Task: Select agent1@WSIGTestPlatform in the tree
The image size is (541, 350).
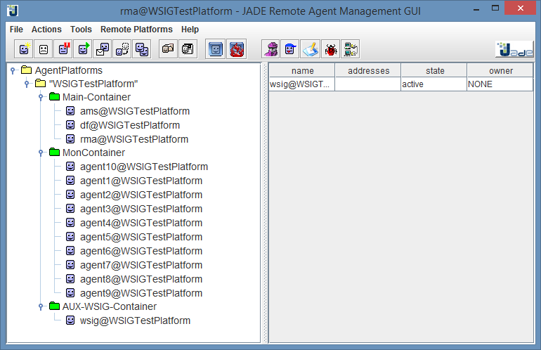Action: click(x=141, y=181)
